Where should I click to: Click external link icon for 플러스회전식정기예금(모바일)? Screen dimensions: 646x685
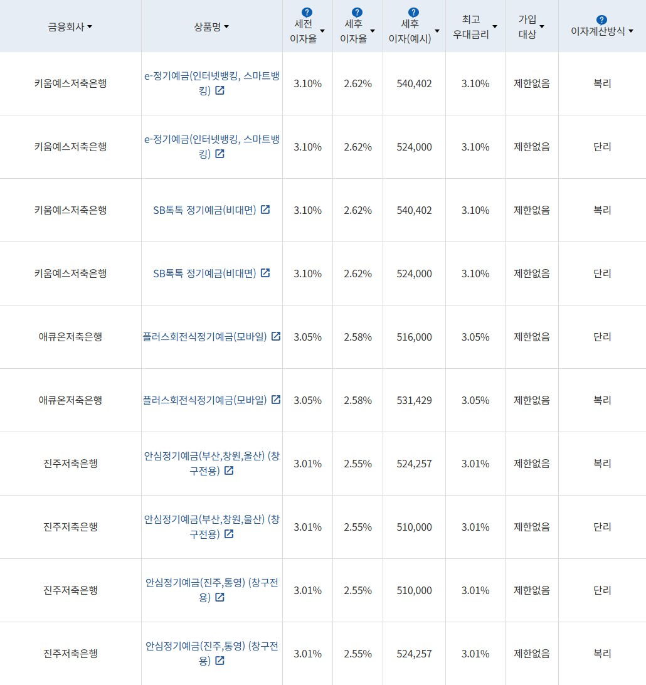(x=276, y=336)
